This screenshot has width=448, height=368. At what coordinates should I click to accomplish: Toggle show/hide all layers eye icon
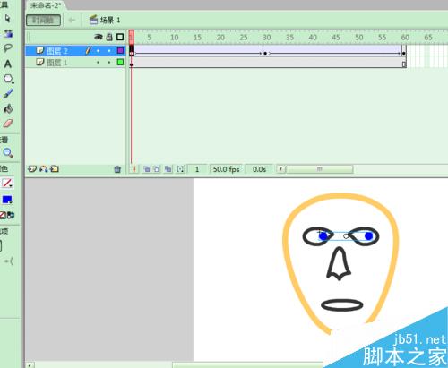pos(99,37)
